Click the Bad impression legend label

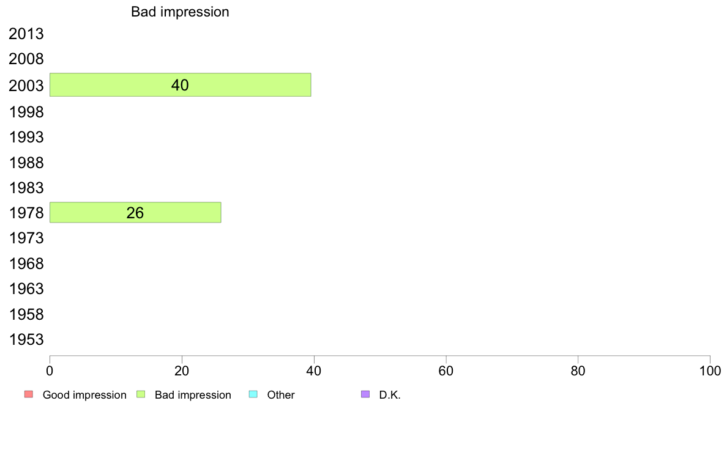(x=193, y=395)
